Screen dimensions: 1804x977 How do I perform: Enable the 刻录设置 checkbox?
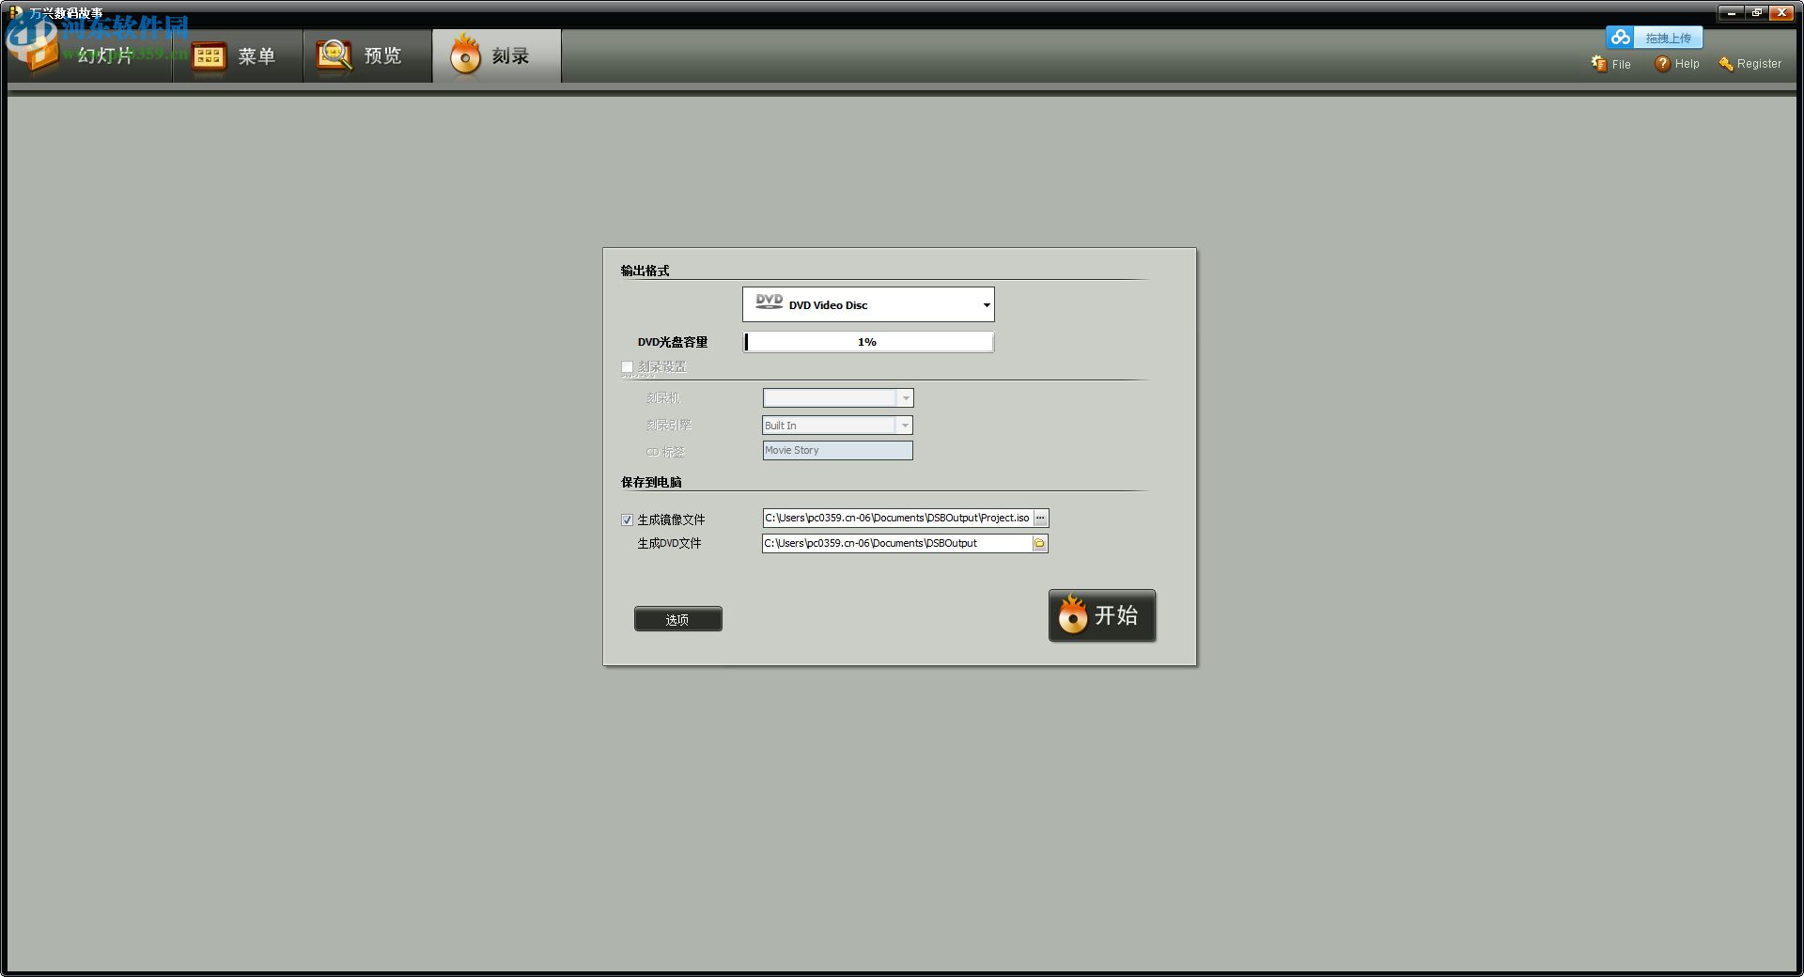click(x=627, y=367)
